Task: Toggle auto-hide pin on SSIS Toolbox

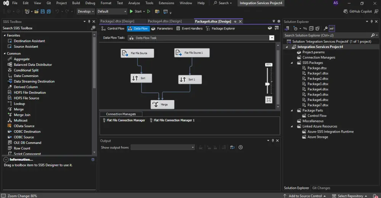Action: tap(89, 21)
